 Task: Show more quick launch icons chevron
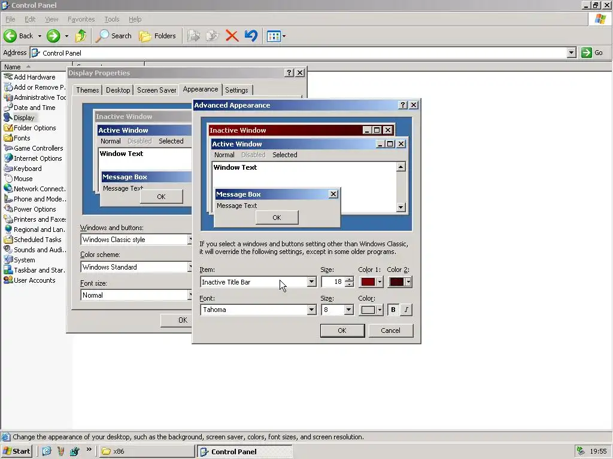(89, 449)
